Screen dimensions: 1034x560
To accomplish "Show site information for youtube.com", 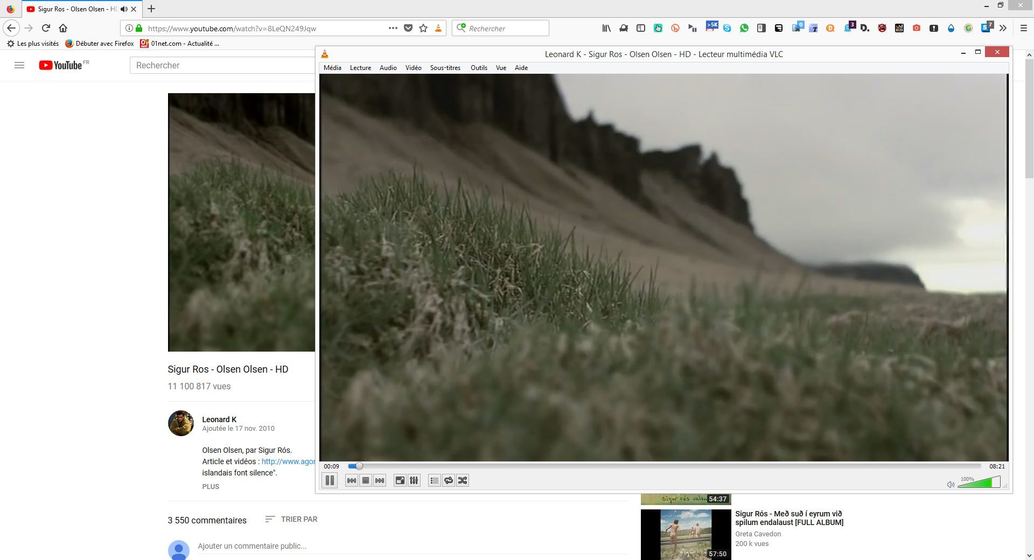I will point(129,28).
